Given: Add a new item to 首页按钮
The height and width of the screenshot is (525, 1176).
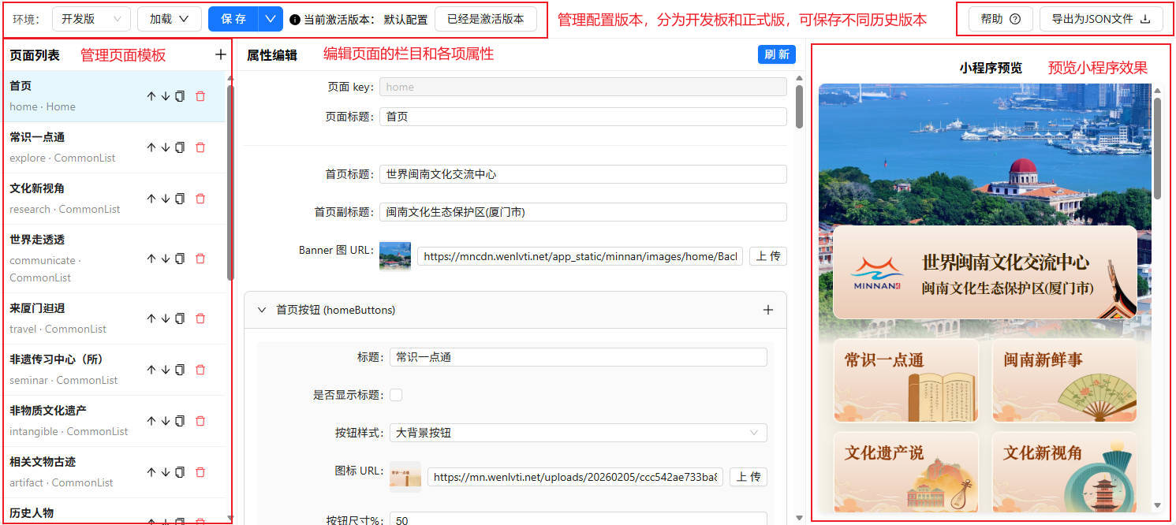Looking at the screenshot, I should pyautogui.click(x=767, y=310).
